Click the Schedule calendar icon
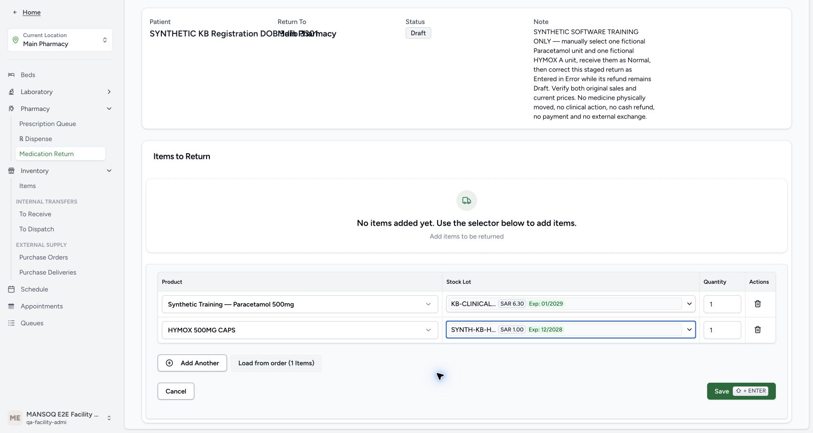Image resolution: width=813 pixels, height=433 pixels. pos(11,289)
